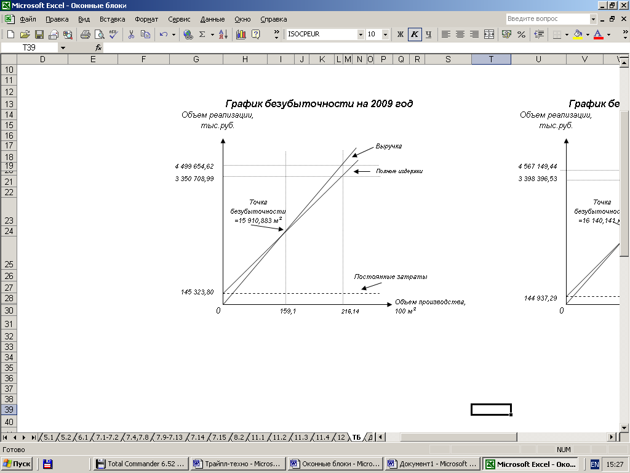This screenshot has width=630, height=473.
Task: Save the workbook with the floppy icon
Action: click(x=39, y=34)
